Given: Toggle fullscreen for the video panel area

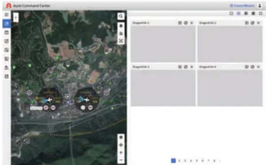Looking at the screenshot, I should [x=261, y=13].
